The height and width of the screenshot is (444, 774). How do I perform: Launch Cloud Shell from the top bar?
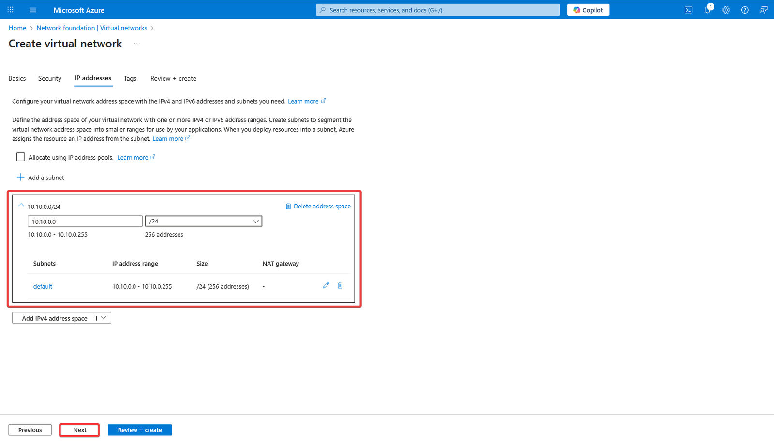tap(688, 10)
